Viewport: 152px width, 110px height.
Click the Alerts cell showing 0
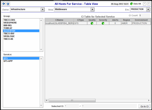(115, 23)
